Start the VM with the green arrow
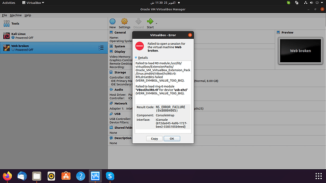Screen dimensions: 326x183 coord(150,23)
